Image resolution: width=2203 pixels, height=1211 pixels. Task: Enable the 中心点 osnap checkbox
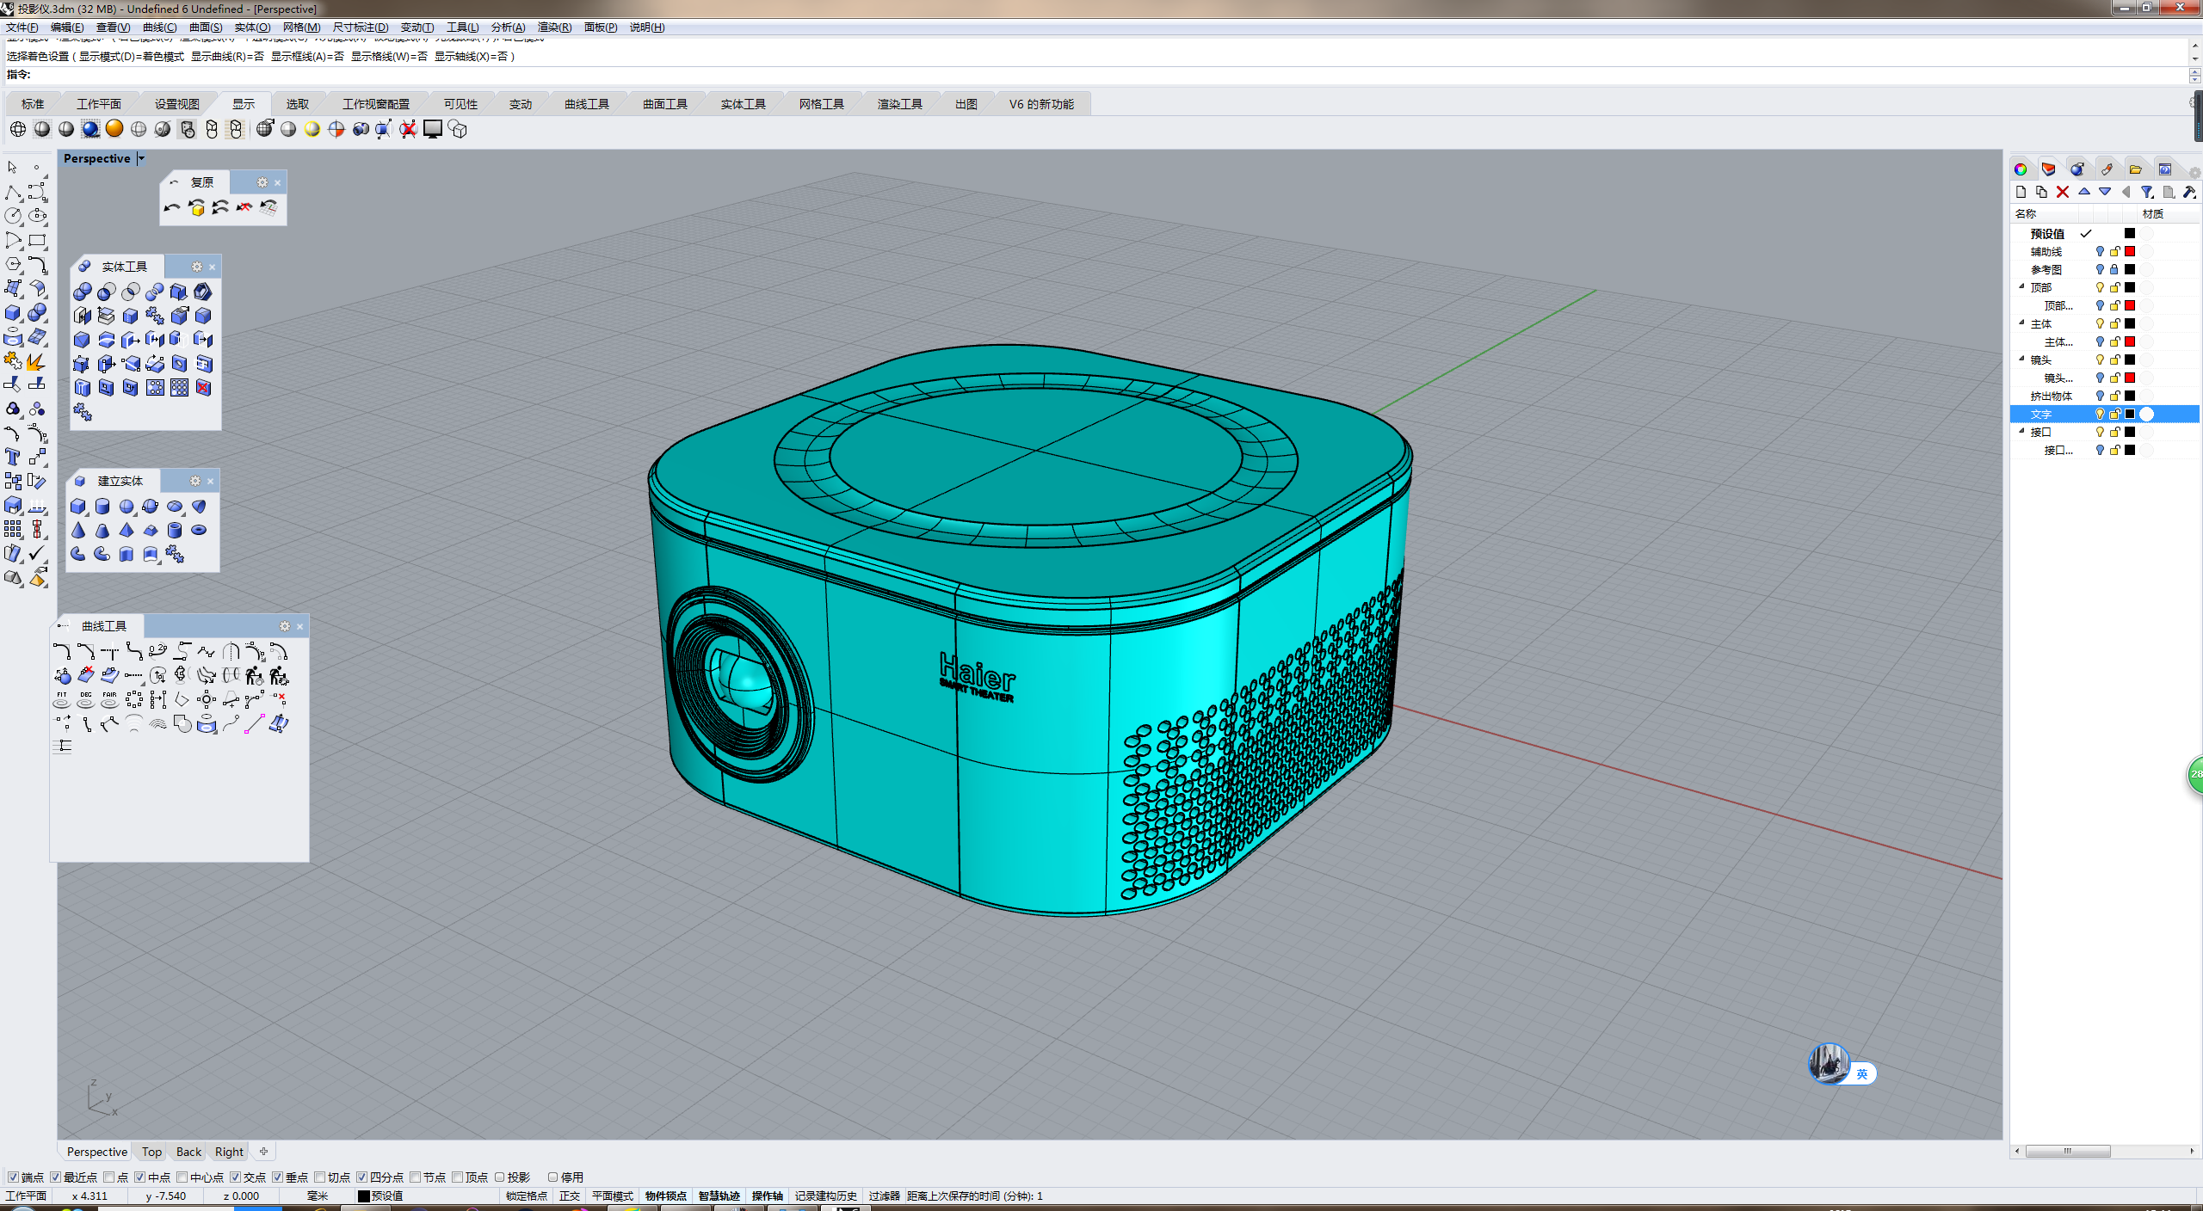pyautogui.click(x=182, y=1177)
